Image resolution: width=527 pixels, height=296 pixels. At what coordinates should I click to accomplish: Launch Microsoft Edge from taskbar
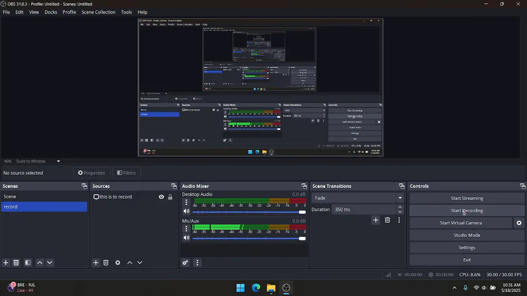(x=256, y=288)
